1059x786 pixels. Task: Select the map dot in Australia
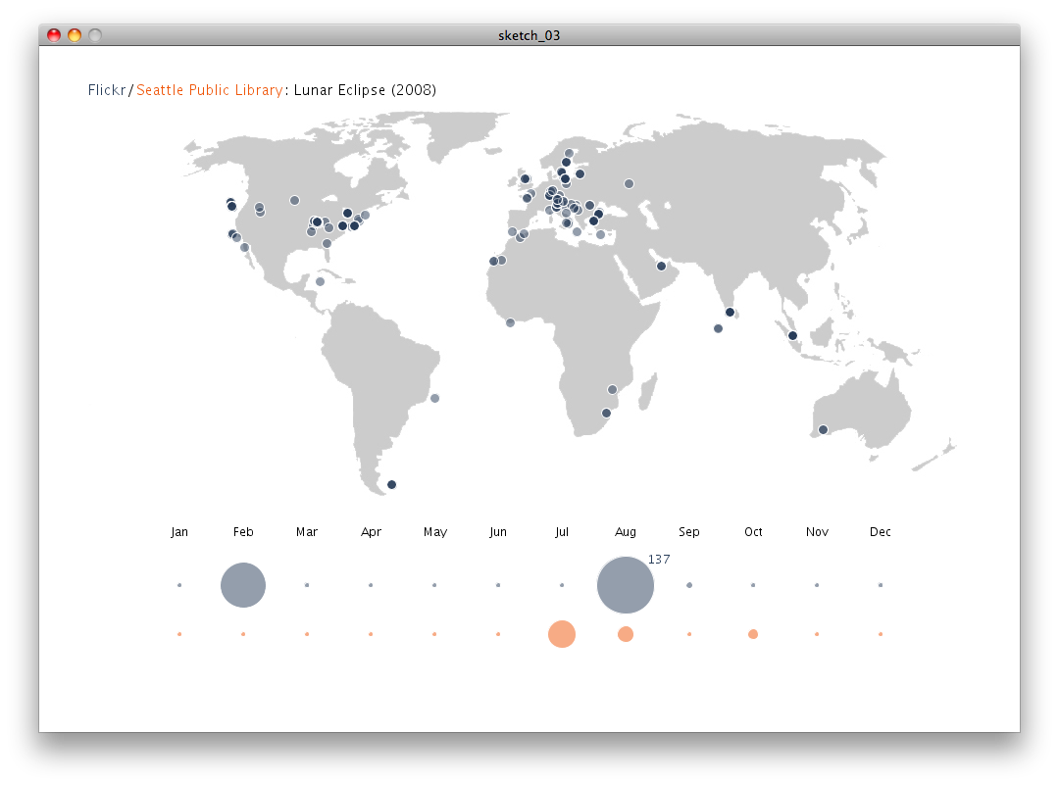click(823, 429)
